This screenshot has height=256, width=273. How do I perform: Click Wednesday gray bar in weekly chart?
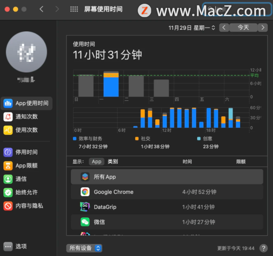(161, 88)
